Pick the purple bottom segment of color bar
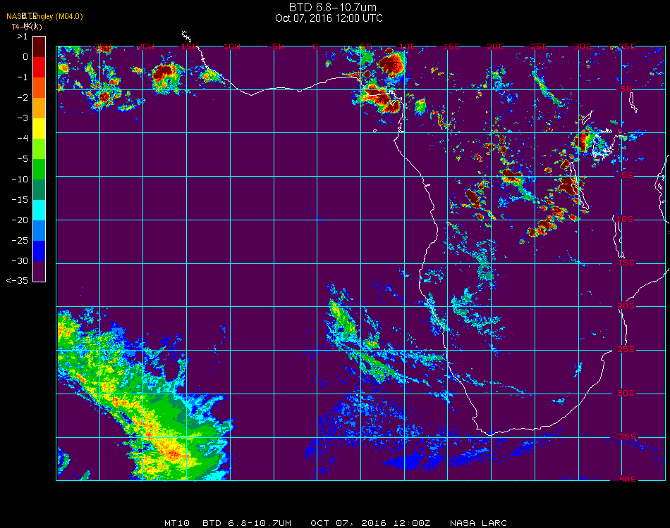 click(x=39, y=271)
